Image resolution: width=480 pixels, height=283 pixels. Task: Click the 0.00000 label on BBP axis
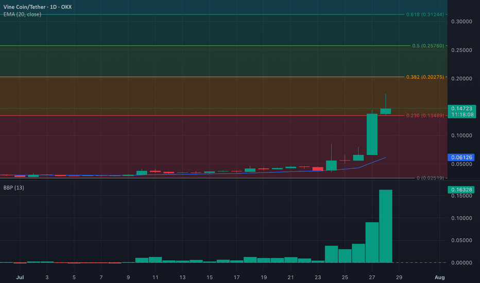(x=461, y=262)
